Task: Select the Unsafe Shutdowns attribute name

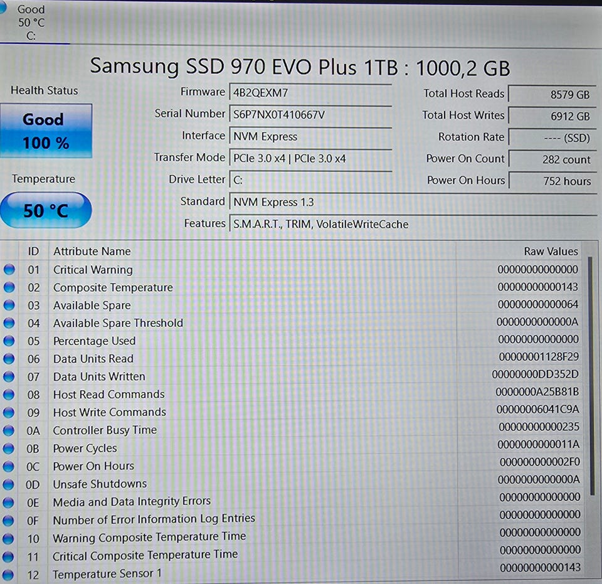Action: (100, 484)
